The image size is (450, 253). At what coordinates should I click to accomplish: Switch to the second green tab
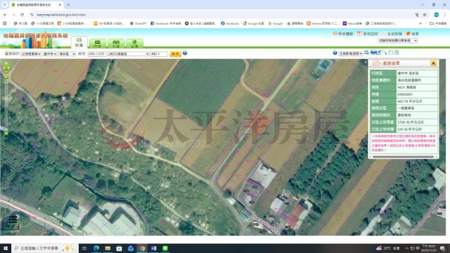tap(98, 43)
